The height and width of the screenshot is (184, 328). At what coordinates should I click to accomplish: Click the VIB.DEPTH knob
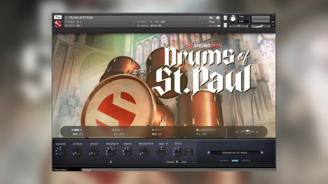tap(144, 151)
